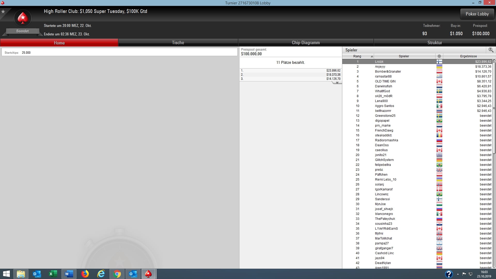Click the player list vertical scrollbar

click(x=494, y=109)
